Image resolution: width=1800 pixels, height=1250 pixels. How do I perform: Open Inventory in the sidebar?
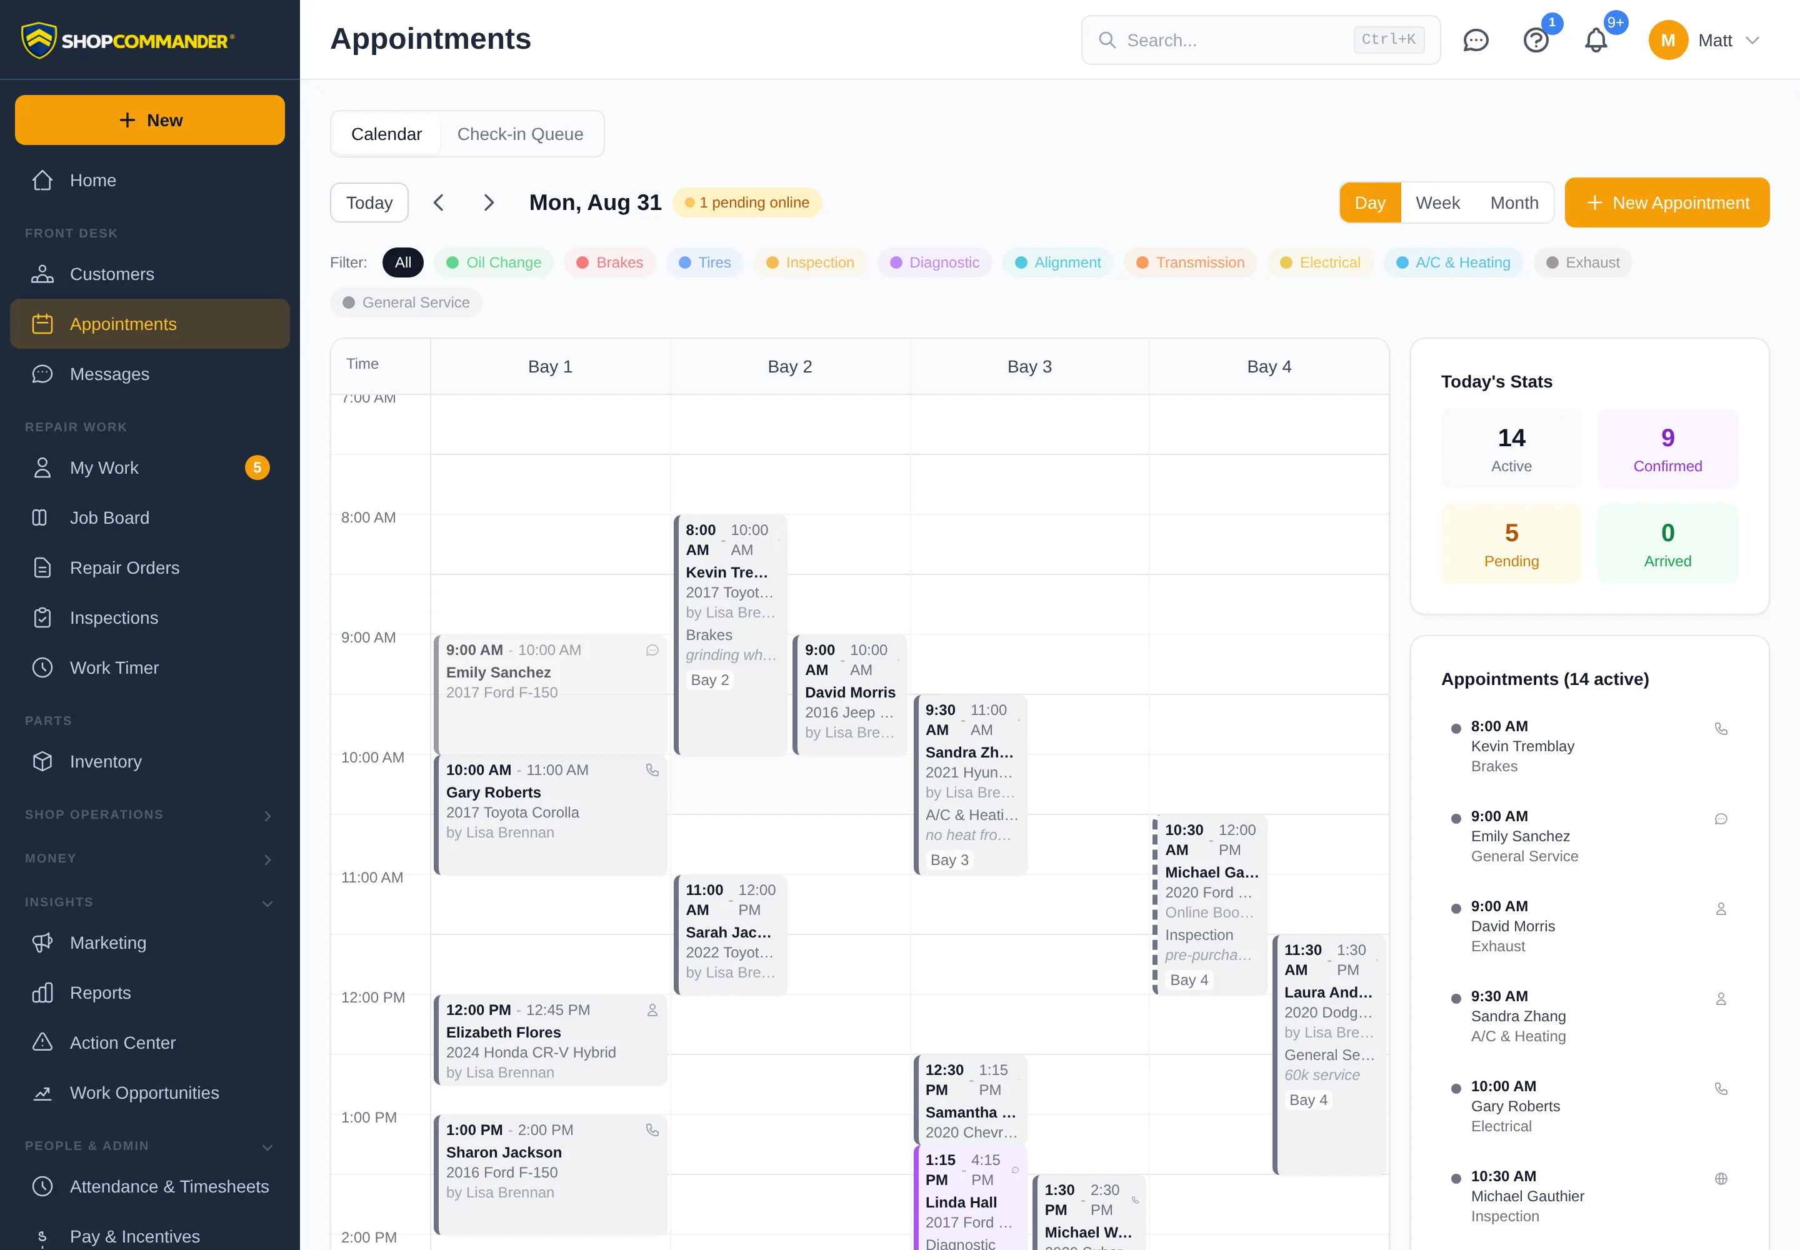coord(149,761)
